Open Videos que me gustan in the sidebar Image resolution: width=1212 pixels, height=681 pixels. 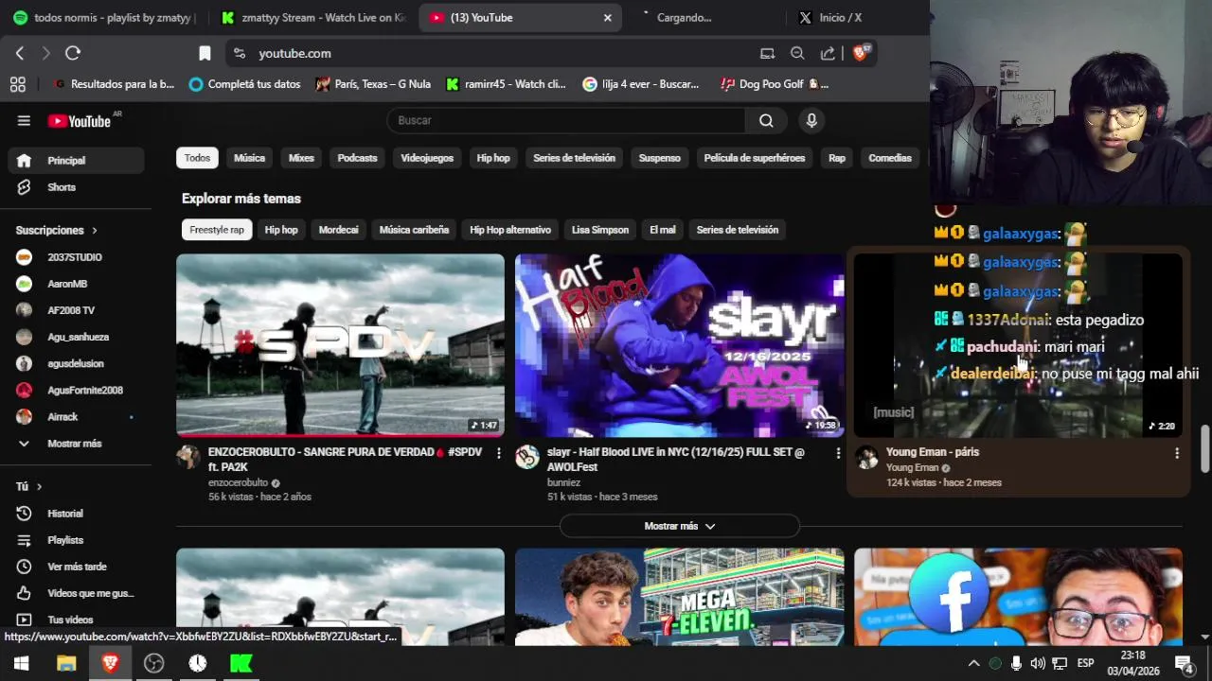[76, 593]
